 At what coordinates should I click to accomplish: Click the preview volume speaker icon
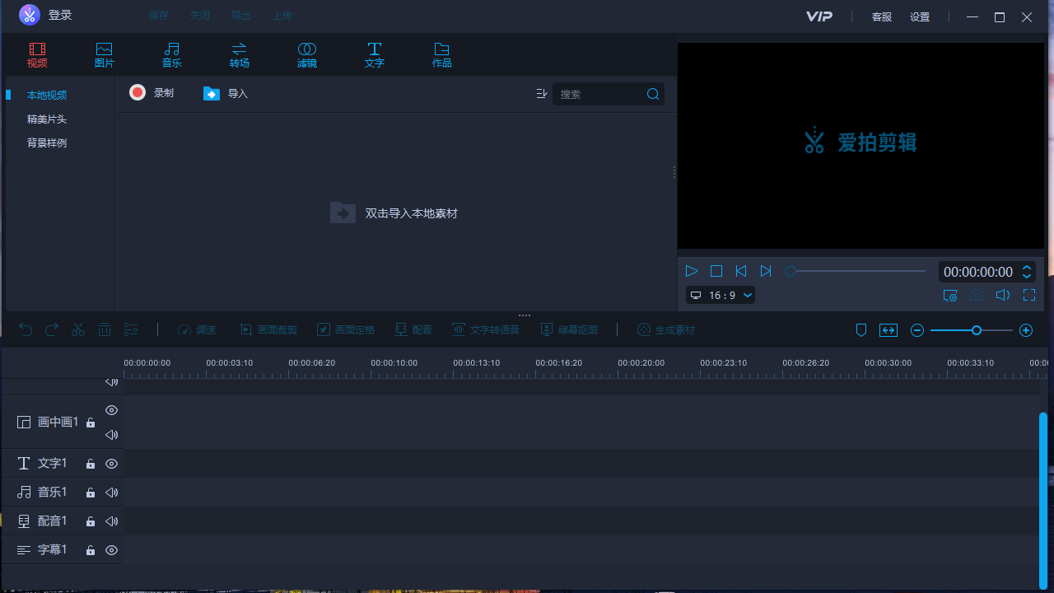(x=1003, y=296)
